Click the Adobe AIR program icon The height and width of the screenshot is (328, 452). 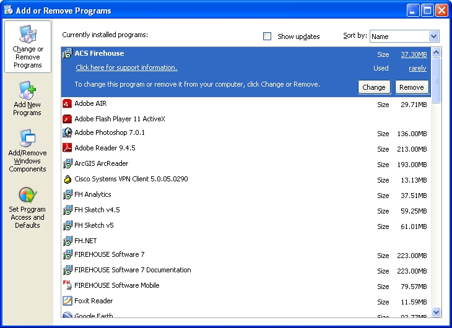tap(67, 103)
